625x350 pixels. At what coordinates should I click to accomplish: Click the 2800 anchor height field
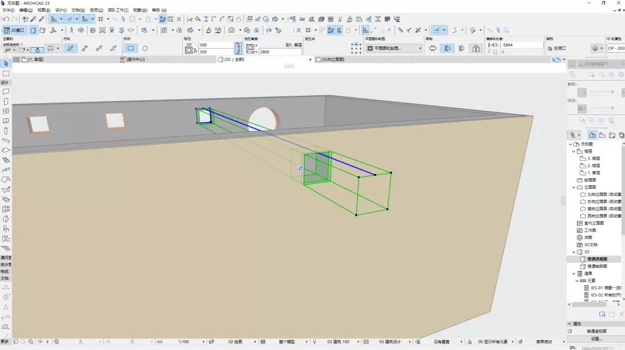pos(280,52)
